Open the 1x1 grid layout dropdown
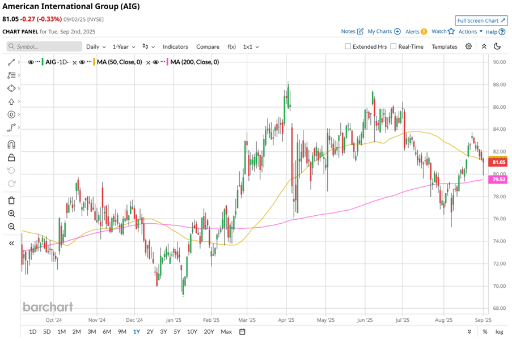512x341 pixels. (251, 46)
